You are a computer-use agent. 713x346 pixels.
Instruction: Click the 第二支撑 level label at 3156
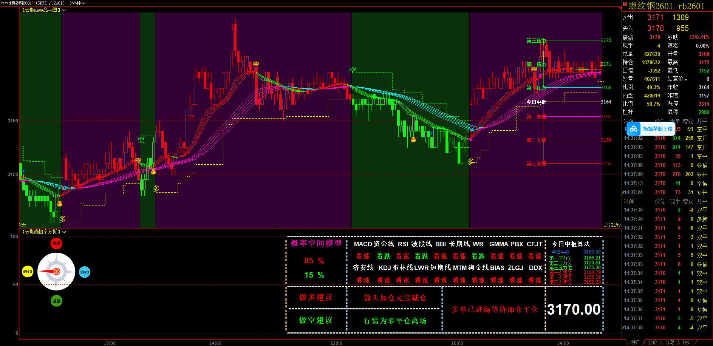[x=536, y=140]
